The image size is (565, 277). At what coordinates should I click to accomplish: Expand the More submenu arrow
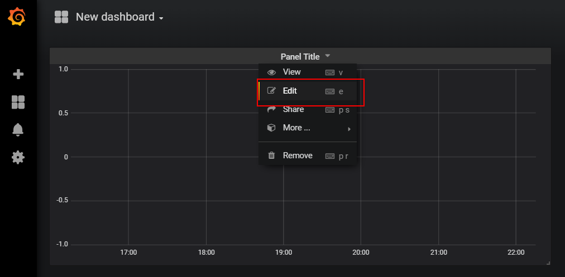[349, 129]
